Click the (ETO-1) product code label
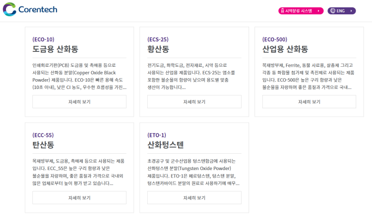Image resolution: width=372 pixels, height=223 pixels. coord(157,135)
